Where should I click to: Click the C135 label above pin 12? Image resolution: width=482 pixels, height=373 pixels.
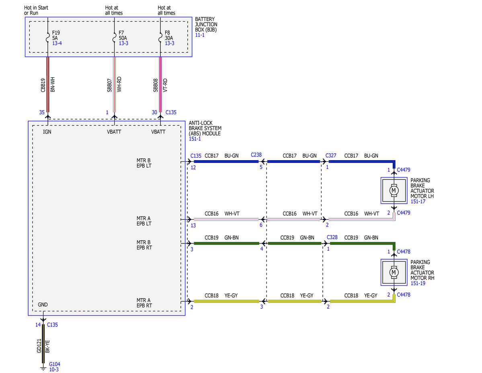tap(196, 156)
